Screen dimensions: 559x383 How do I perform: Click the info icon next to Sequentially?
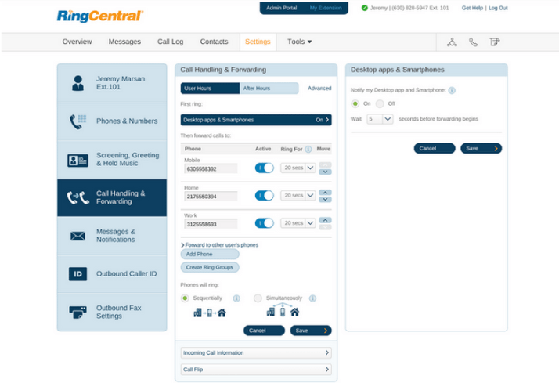coord(236,298)
